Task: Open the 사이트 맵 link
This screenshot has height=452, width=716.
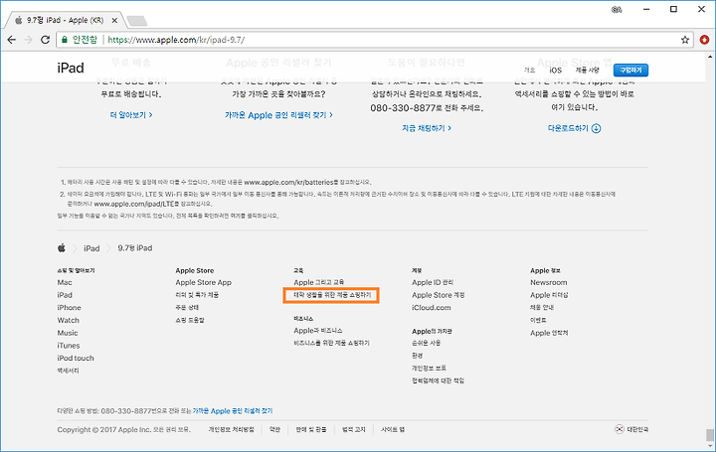Action: (393, 429)
